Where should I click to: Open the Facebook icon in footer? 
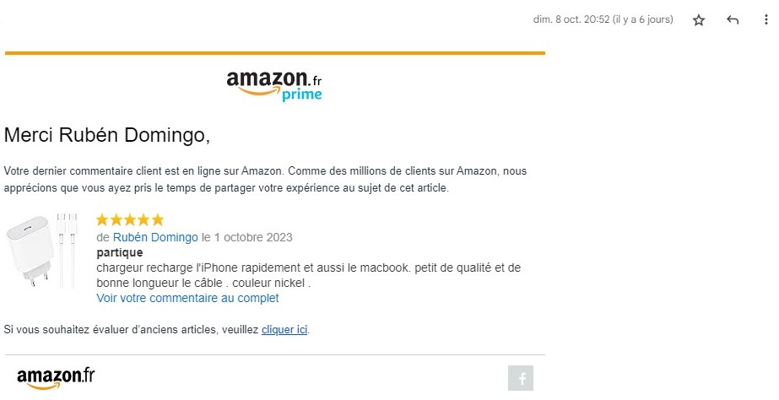click(521, 378)
